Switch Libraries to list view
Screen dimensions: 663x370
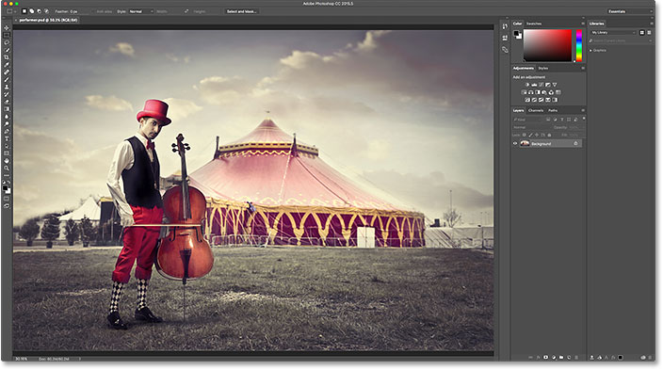[x=649, y=33]
